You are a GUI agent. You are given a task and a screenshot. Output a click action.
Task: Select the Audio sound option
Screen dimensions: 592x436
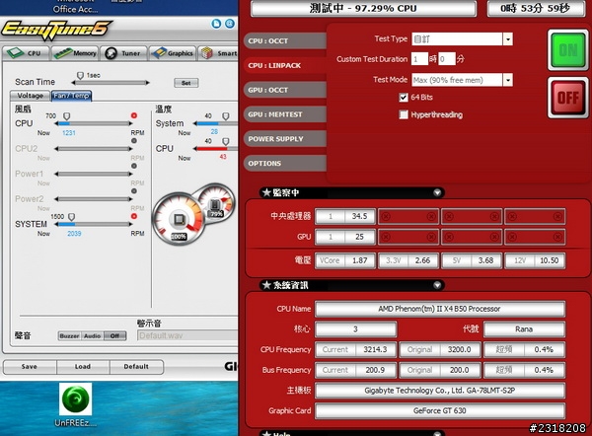(92, 336)
